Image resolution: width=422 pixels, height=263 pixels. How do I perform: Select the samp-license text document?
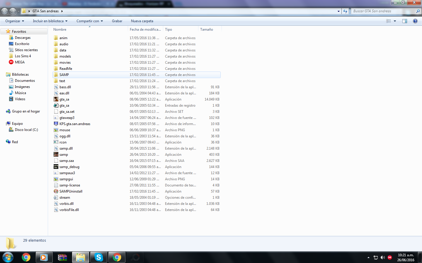point(70,185)
